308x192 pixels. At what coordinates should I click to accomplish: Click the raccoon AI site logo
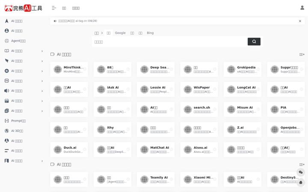(x=23, y=8)
